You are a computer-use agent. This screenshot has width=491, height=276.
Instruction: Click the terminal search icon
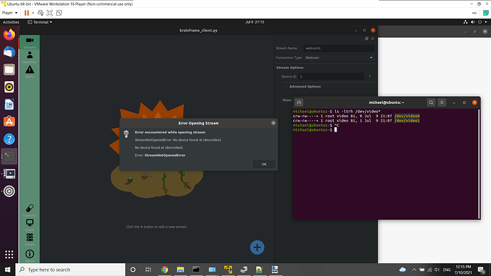tap(431, 102)
